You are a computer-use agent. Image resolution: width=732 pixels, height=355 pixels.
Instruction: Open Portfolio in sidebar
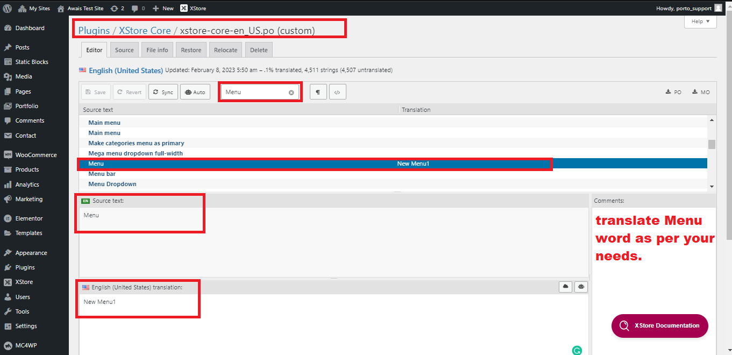(27, 106)
